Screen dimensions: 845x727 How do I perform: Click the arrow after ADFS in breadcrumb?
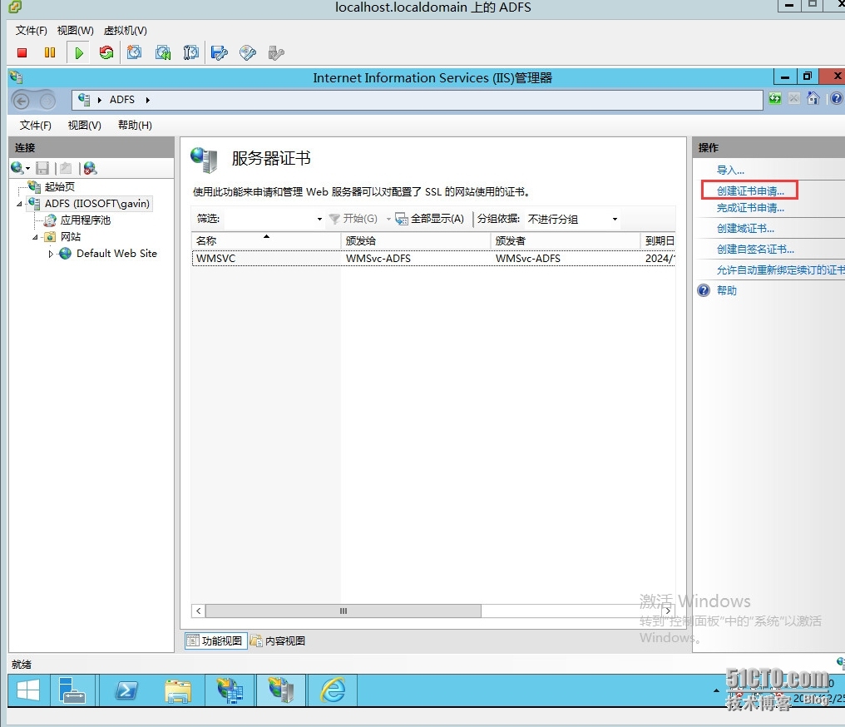(x=148, y=100)
